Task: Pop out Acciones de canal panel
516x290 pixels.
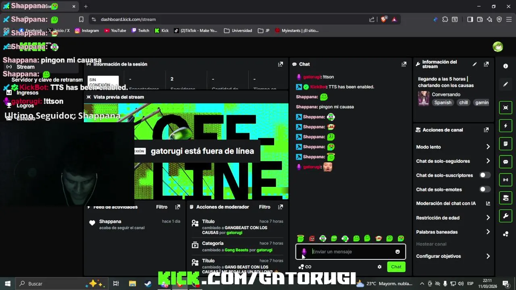Action: click(486, 130)
